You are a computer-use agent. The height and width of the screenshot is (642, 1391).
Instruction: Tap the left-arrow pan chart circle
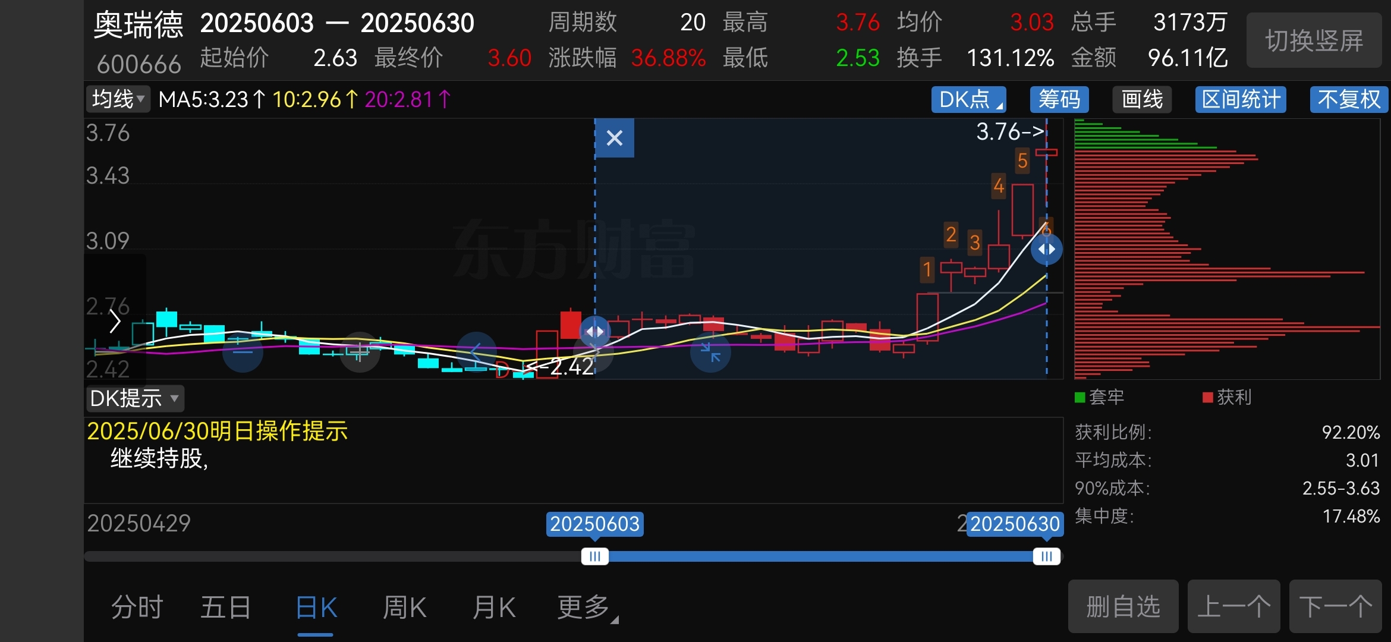pyautogui.click(x=476, y=353)
